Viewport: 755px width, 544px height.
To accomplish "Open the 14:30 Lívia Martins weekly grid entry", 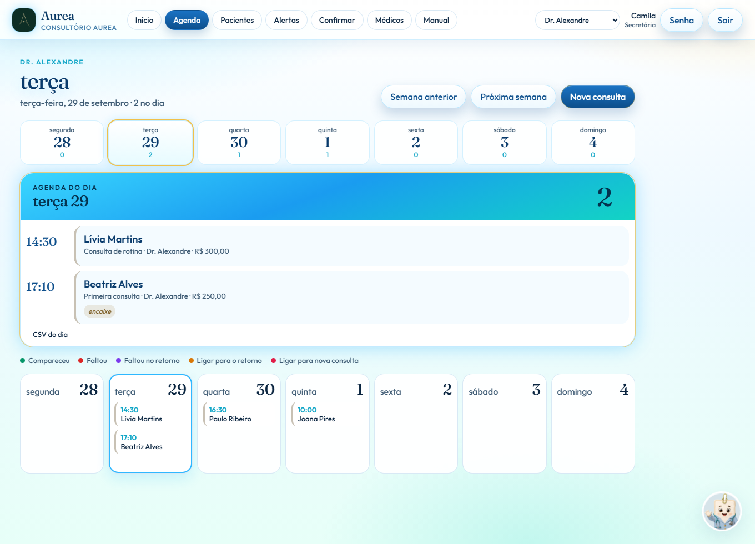I will click(150, 414).
